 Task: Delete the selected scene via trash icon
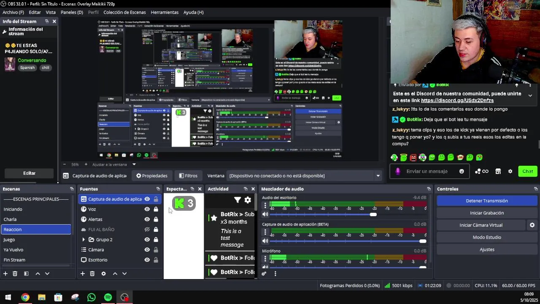pos(15,274)
